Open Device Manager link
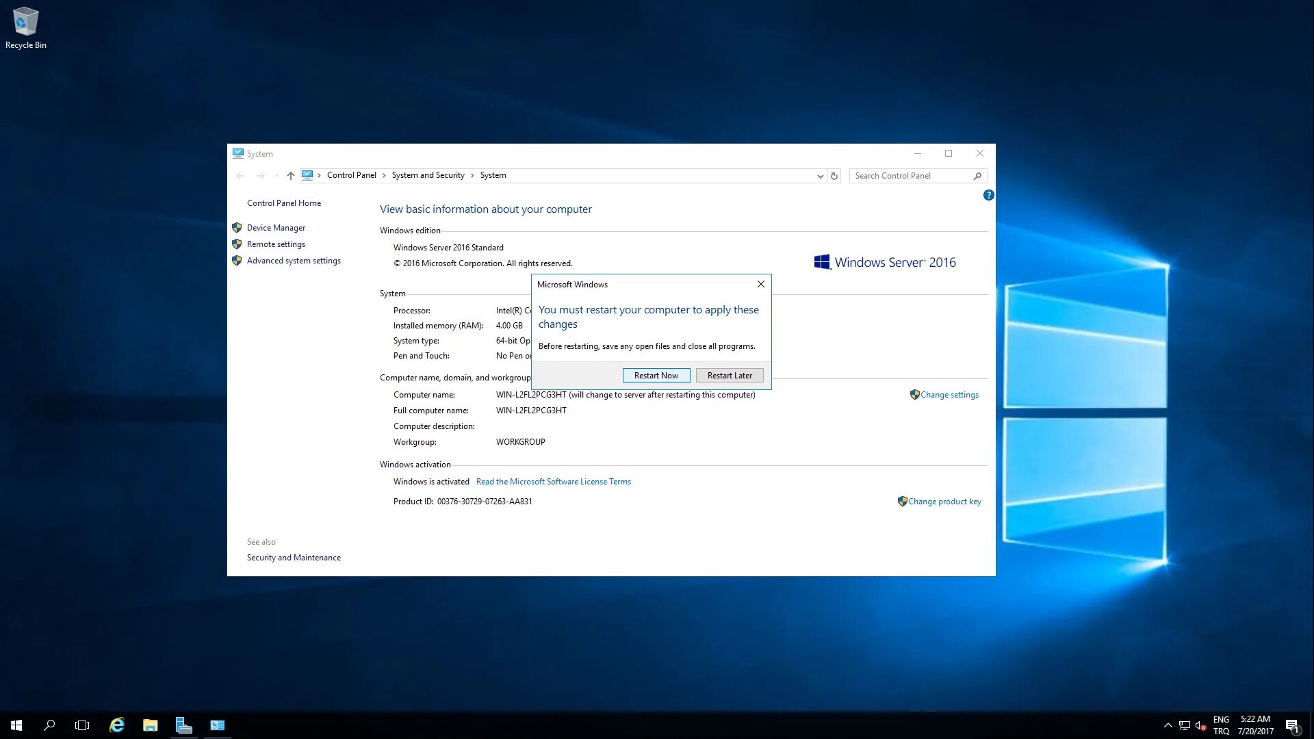The width and height of the screenshot is (1314, 739). [x=276, y=228]
